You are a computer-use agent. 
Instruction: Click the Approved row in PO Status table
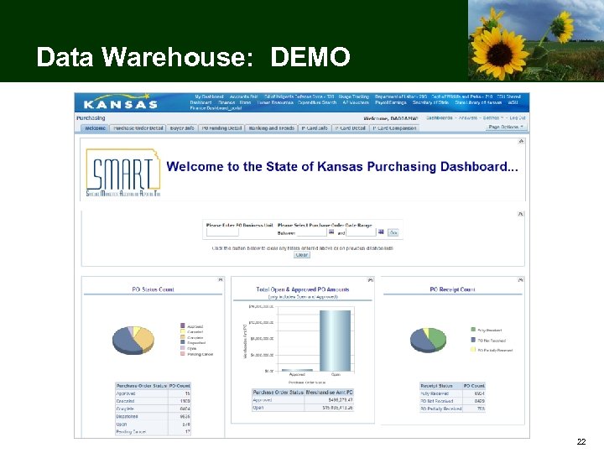(153, 393)
